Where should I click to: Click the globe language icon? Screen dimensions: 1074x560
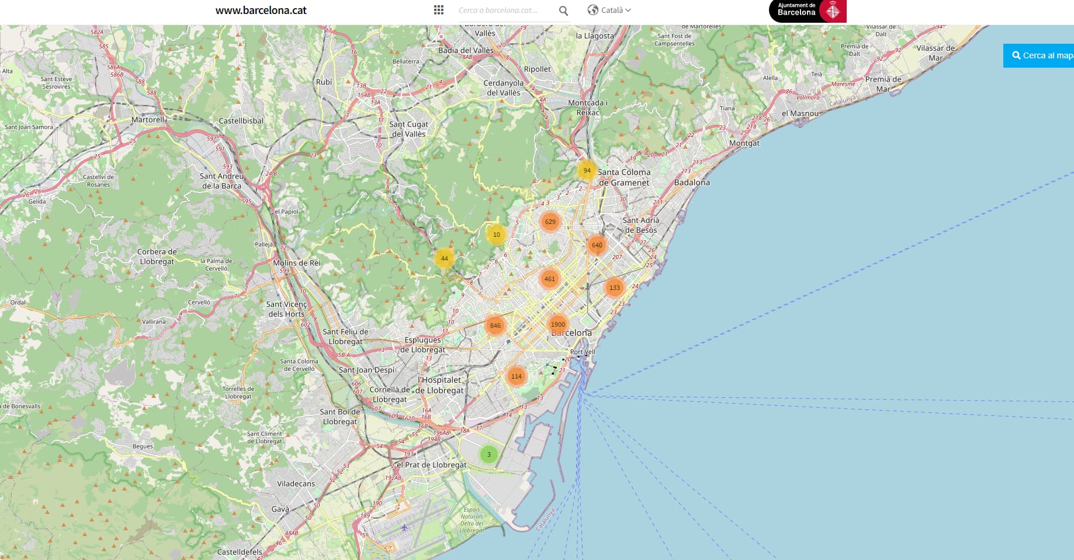pyautogui.click(x=593, y=10)
